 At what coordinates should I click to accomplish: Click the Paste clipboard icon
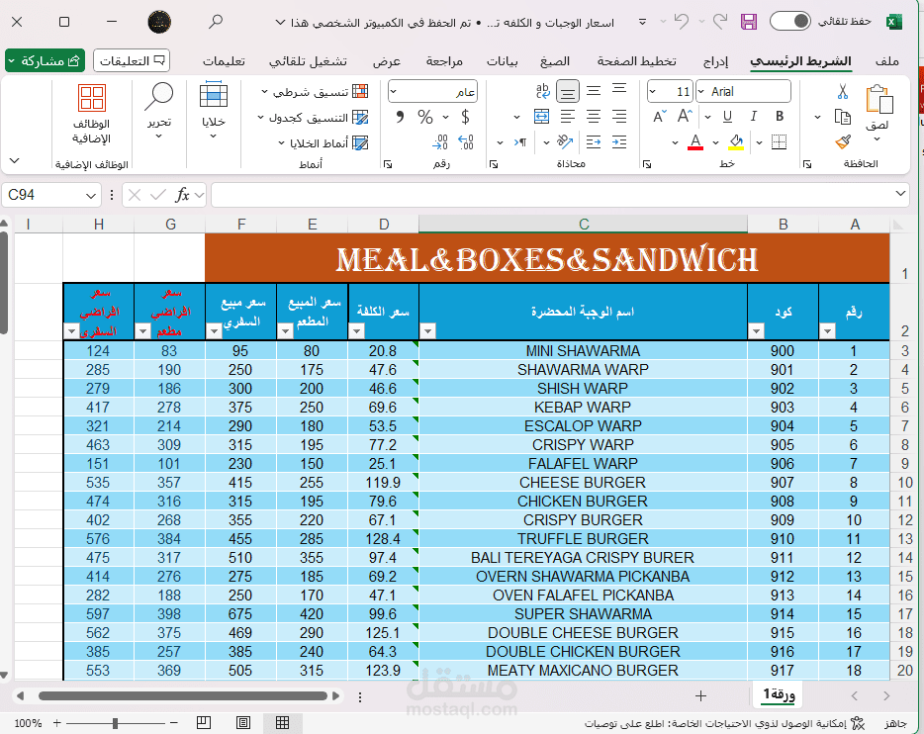click(x=878, y=99)
